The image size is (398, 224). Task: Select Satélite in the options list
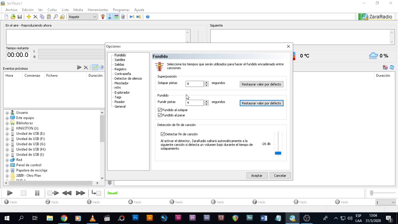pos(120,60)
